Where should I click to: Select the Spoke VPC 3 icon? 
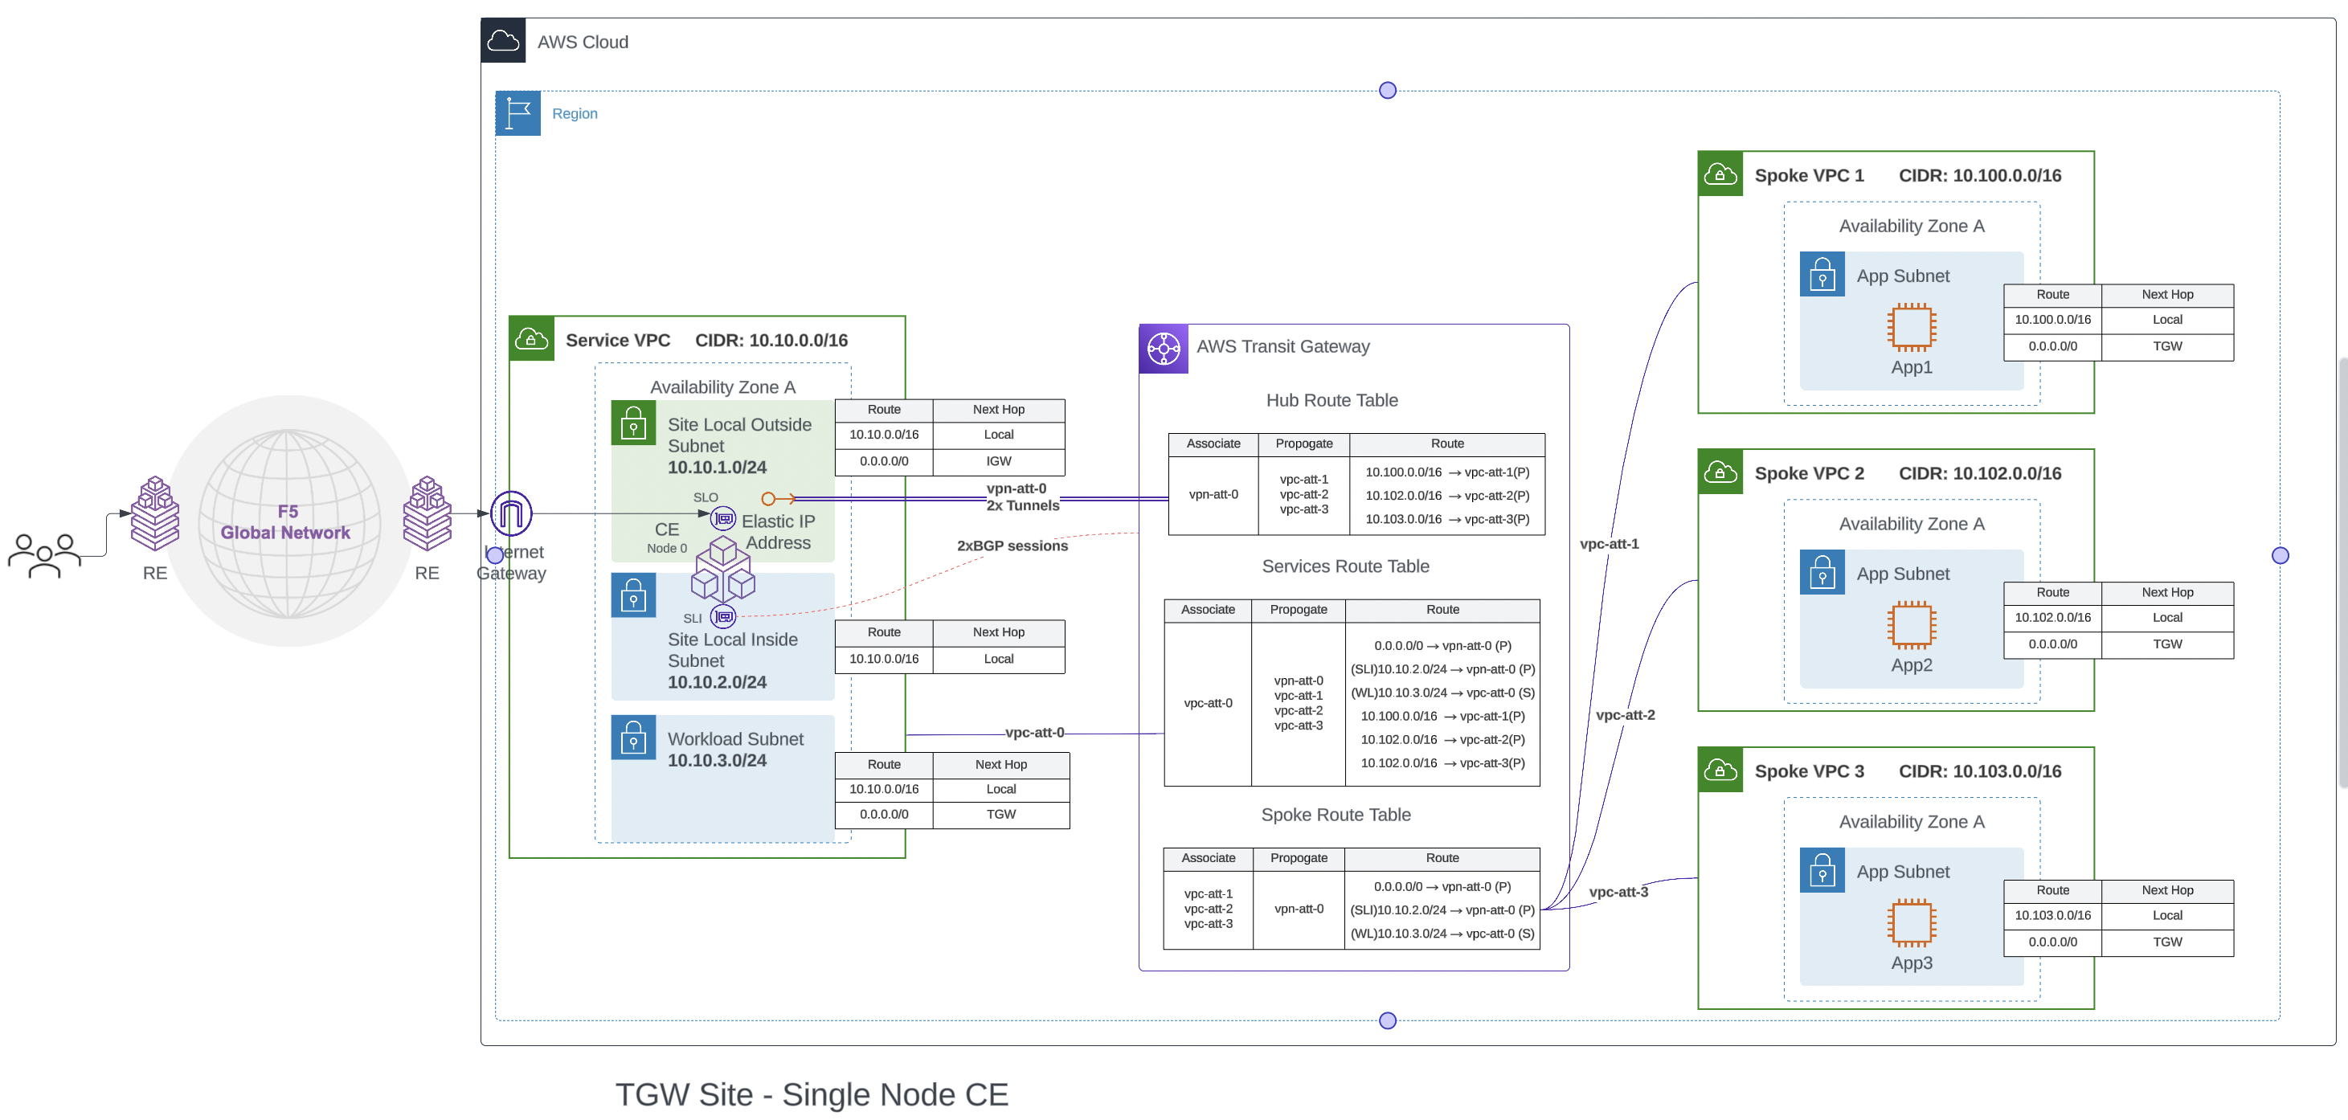[x=1720, y=770]
